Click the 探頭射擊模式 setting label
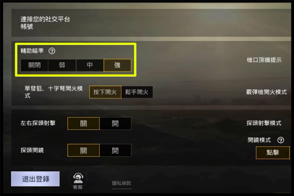294x196 pixels. (264, 123)
